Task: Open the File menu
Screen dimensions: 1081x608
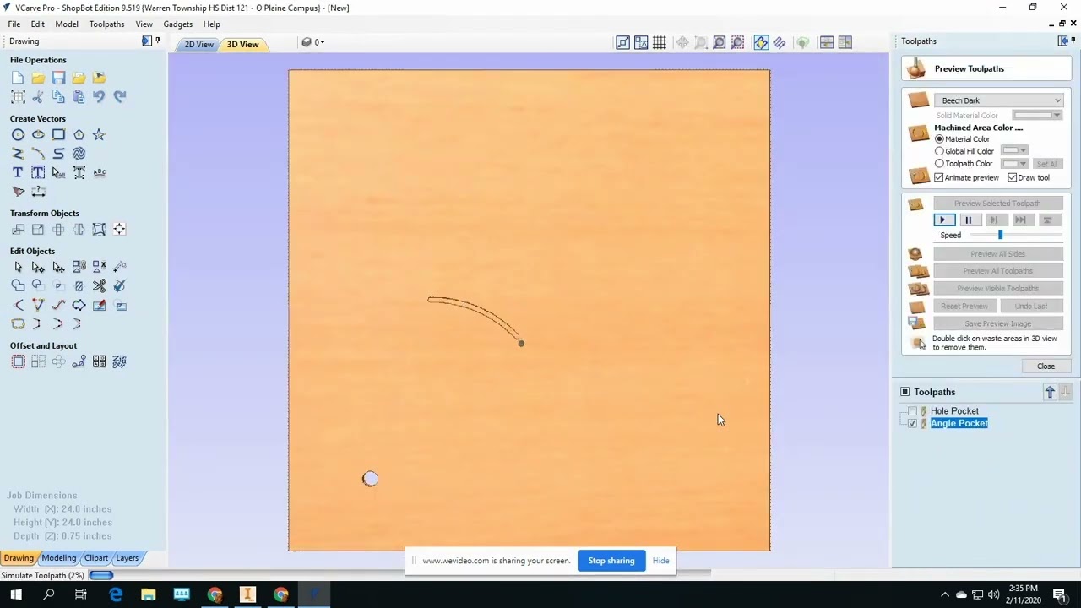Action: (x=14, y=24)
